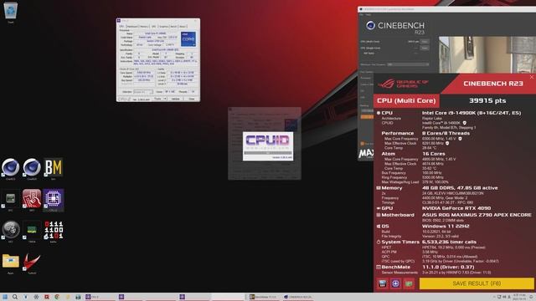Click ASUS ROG MAXIMUS Z790 APEX ENCORE text
Image resolution: width=536 pixels, height=301 pixels.
point(477,215)
